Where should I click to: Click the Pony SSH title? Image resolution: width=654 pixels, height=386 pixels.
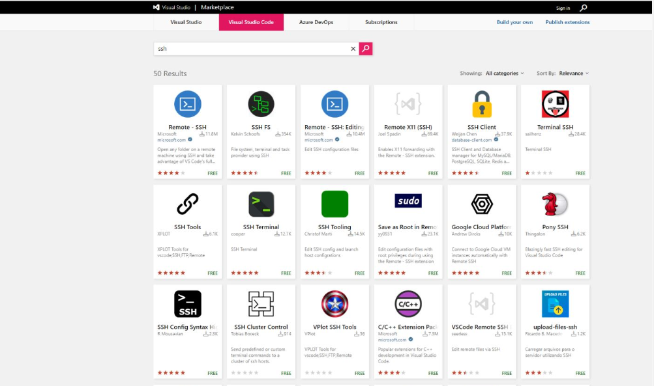(x=555, y=227)
